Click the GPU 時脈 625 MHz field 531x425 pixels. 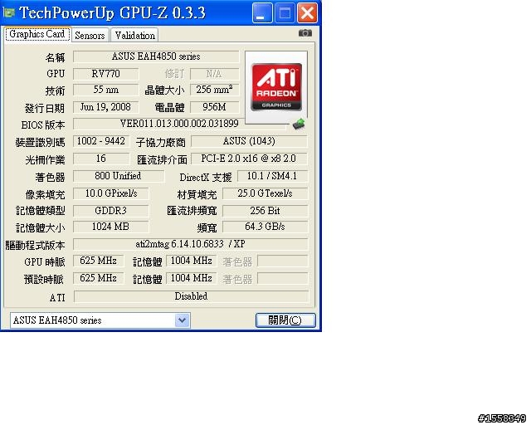tap(98, 261)
